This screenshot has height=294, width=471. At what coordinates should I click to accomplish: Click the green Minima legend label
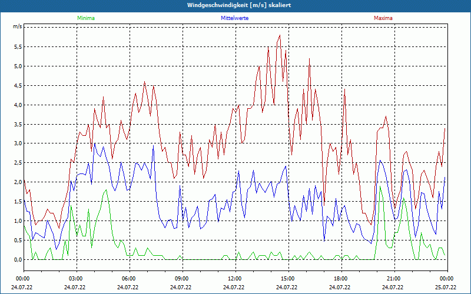click(x=86, y=18)
